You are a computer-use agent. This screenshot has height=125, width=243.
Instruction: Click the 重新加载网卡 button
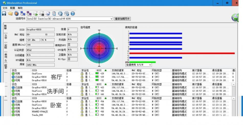coord(123,19)
